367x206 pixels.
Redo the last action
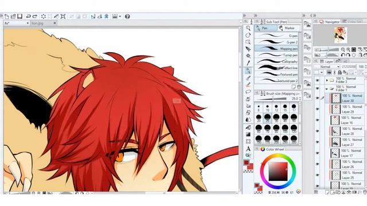point(35,17)
